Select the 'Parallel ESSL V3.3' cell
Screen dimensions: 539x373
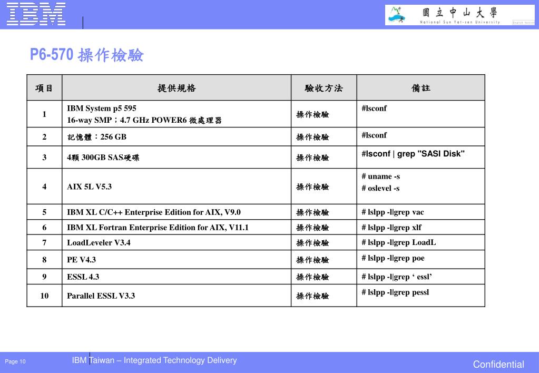click(177, 296)
